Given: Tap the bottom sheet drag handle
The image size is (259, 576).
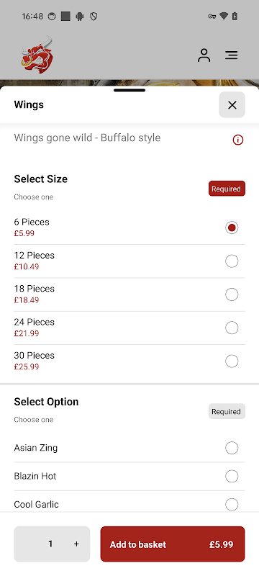Looking at the screenshot, I should tap(129, 90).
